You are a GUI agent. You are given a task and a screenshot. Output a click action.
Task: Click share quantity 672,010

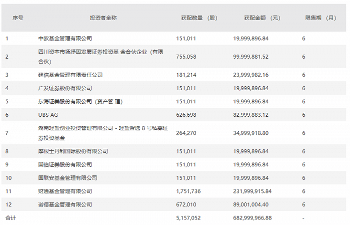[x=186, y=204]
